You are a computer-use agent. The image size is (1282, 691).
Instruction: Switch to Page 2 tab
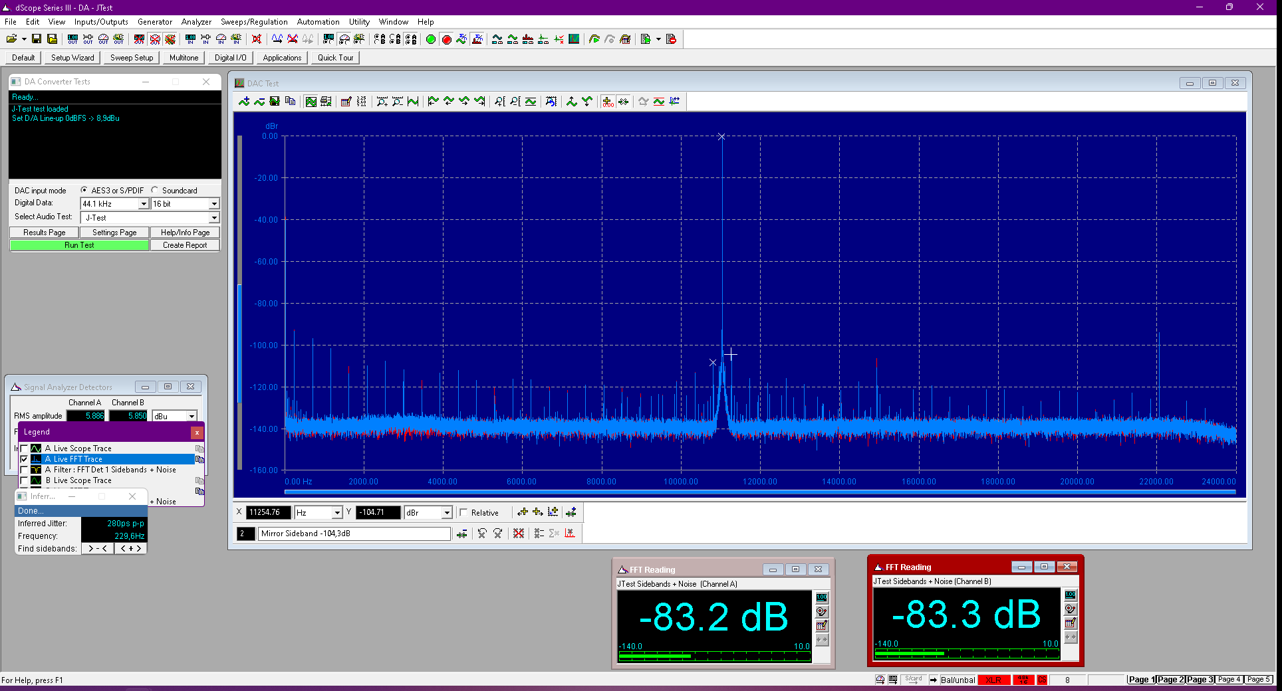pos(1171,680)
